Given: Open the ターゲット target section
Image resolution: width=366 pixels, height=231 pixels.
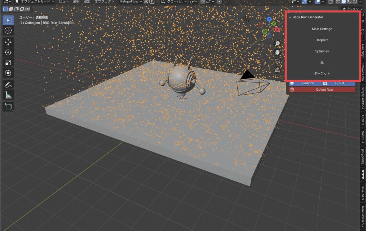Looking at the screenshot, I should point(322,74).
